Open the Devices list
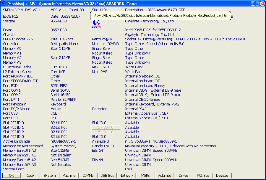 point(222,176)
